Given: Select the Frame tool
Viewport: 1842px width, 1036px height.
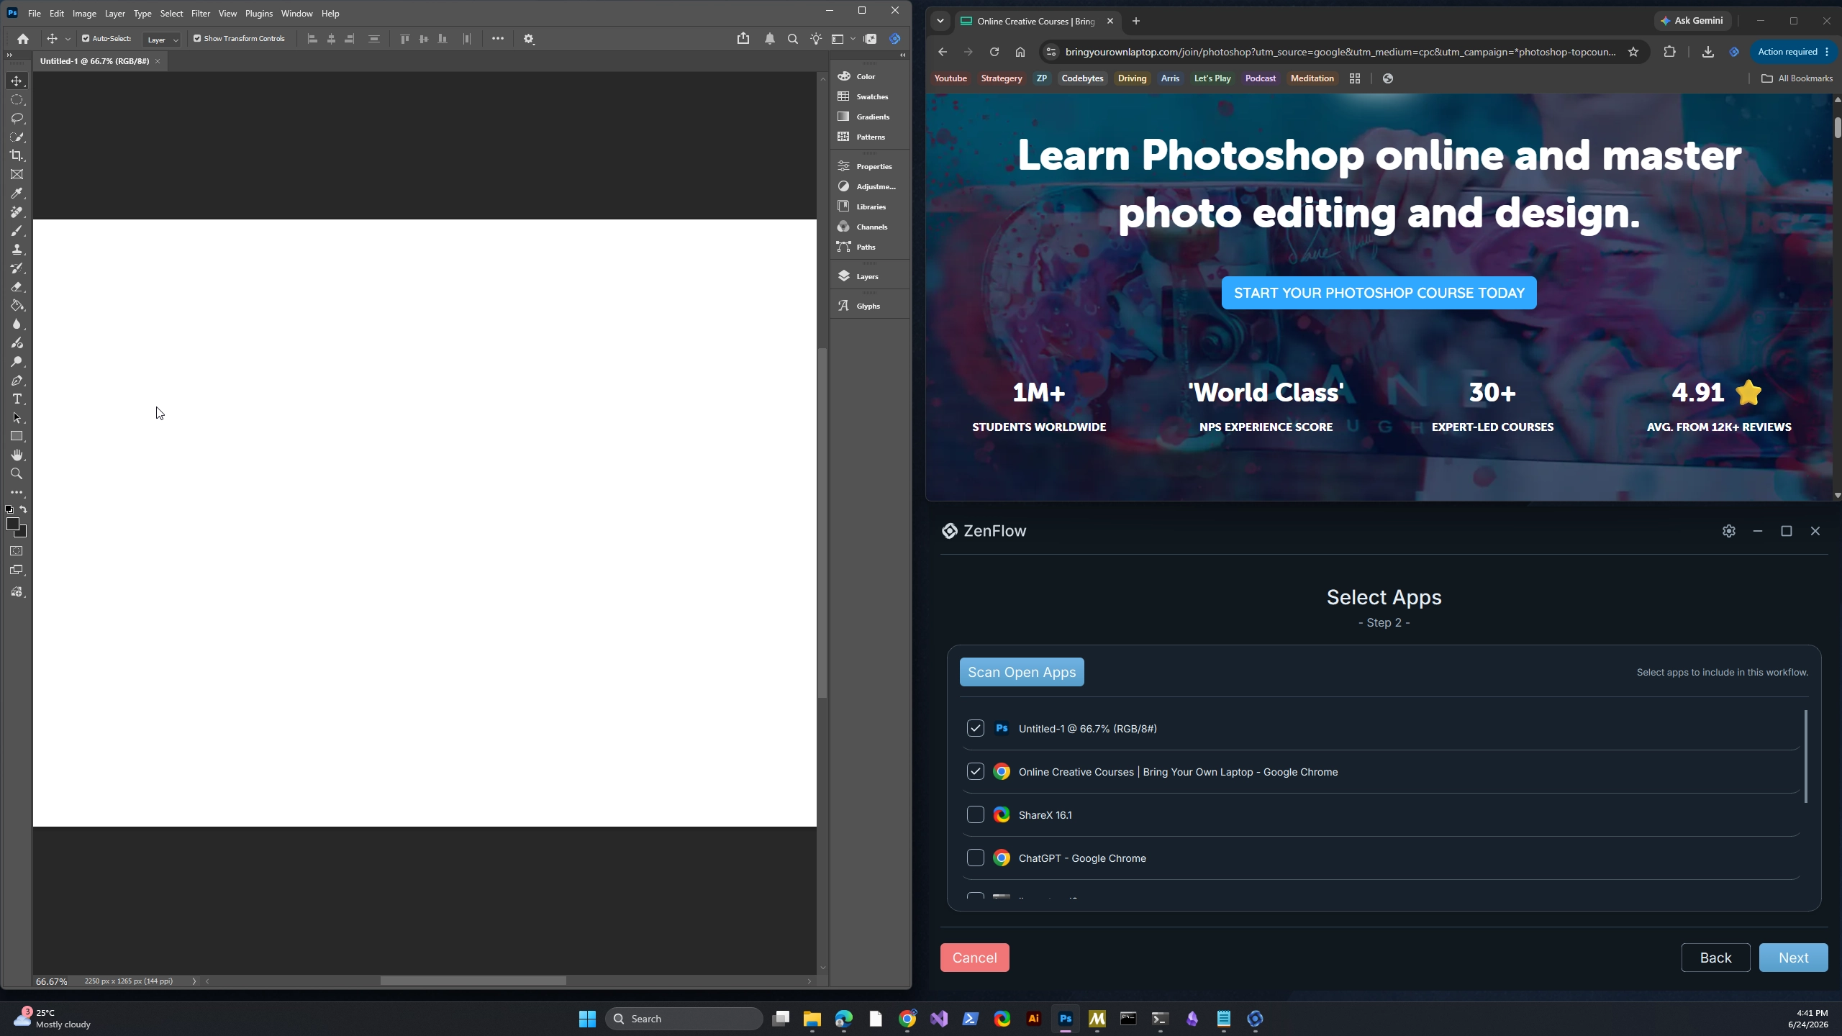Looking at the screenshot, I should coord(17,174).
